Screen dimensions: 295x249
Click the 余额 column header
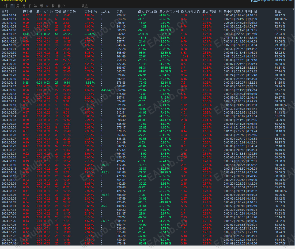(120, 12)
